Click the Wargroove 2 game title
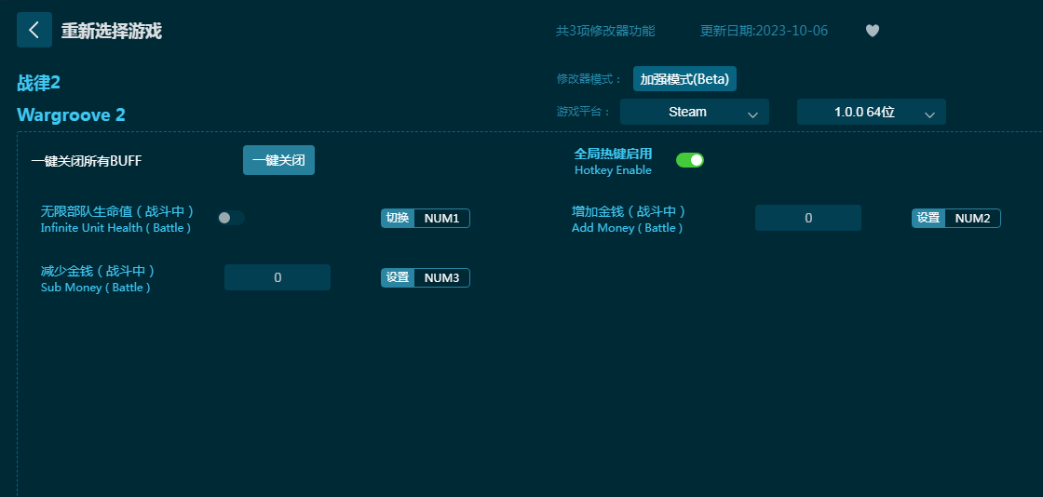 71,114
